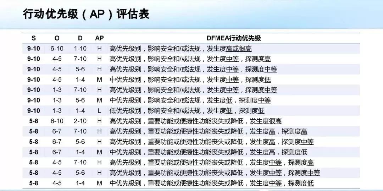Click AP cell M in row S 5-8, O 6-7
The width and height of the screenshot is (383, 191).
pos(99,152)
